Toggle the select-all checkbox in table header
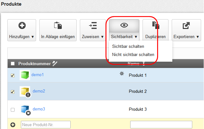Viewport: 204px width, 129px height. (x=13, y=64)
